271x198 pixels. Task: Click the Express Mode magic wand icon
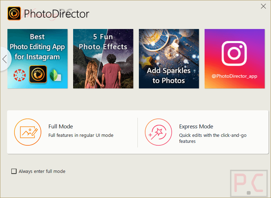pos(158,132)
